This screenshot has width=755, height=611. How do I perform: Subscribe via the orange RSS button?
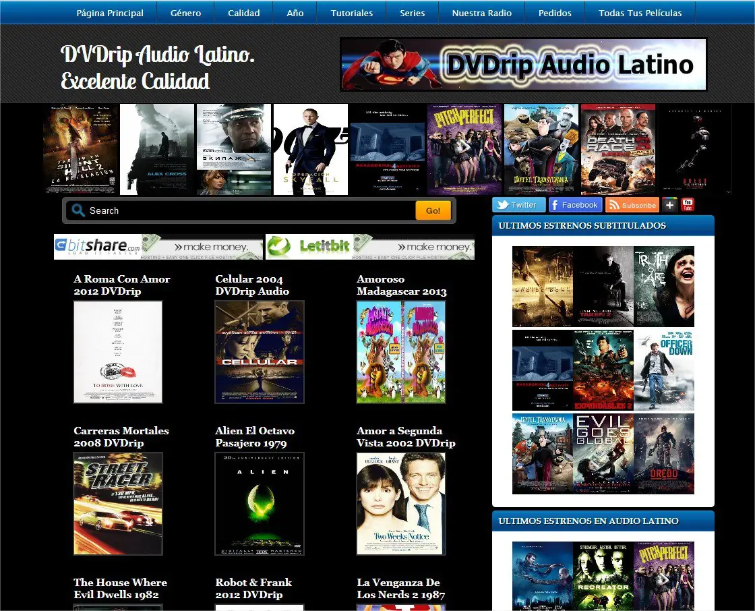[632, 205]
